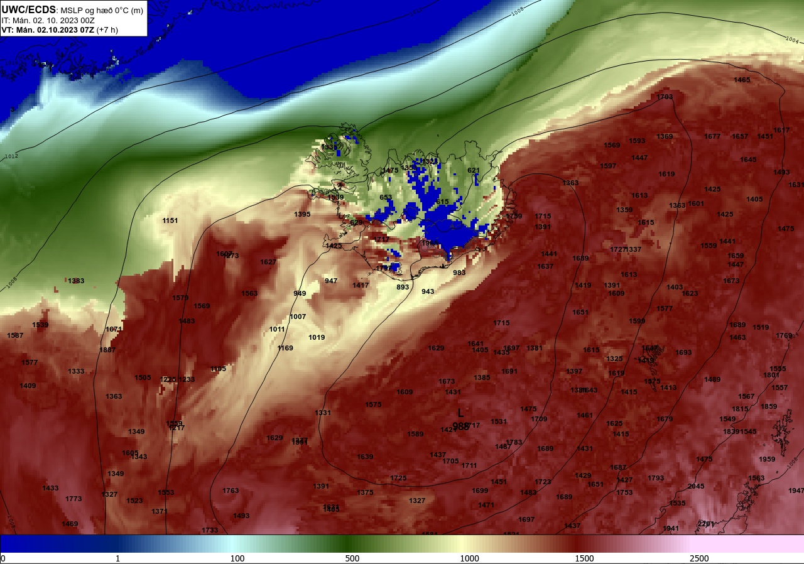Click the 1505 height value
The height and width of the screenshot is (564, 804).
click(143, 377)
